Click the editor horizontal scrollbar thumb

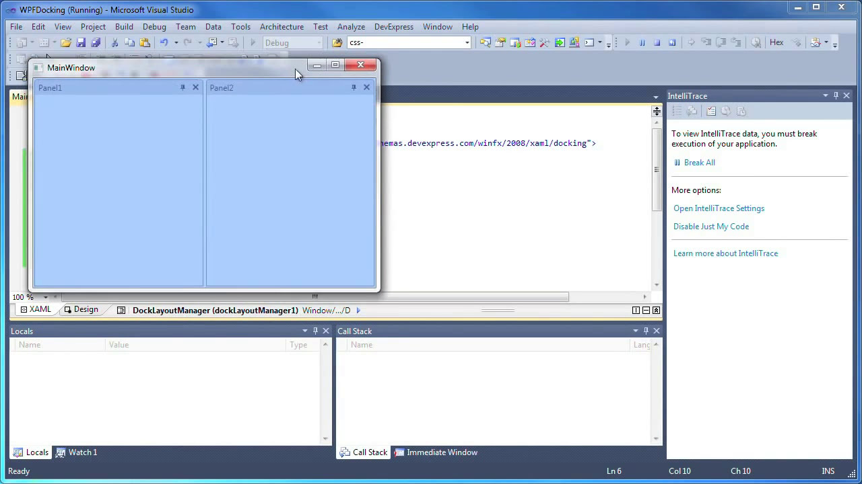click(x=315, y=296)
